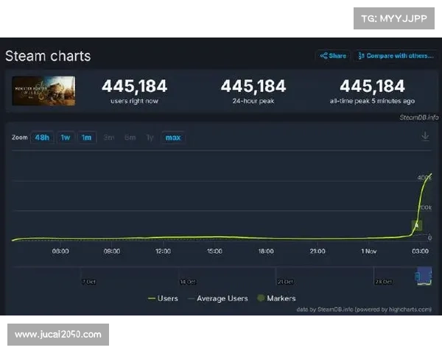Image resolution: width=442 pixels, height=353 pixels.
Task: Click the 12:00 axis label
Action: (163, 251)
